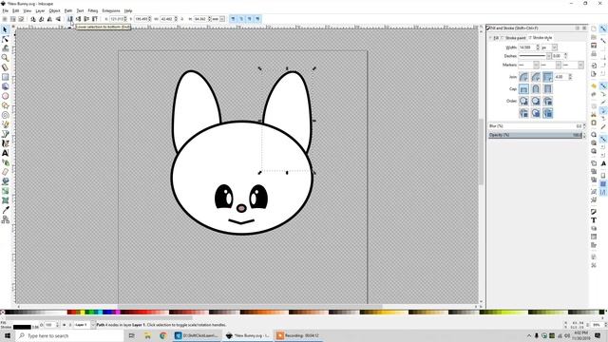Select the Bezier pen tool
This screenshot has height=342, width=608.
point(5,134)
